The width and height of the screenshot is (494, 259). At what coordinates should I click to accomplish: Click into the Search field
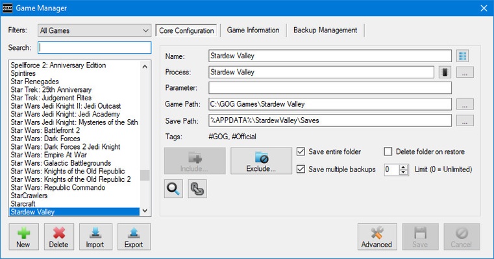pos(95,48)
